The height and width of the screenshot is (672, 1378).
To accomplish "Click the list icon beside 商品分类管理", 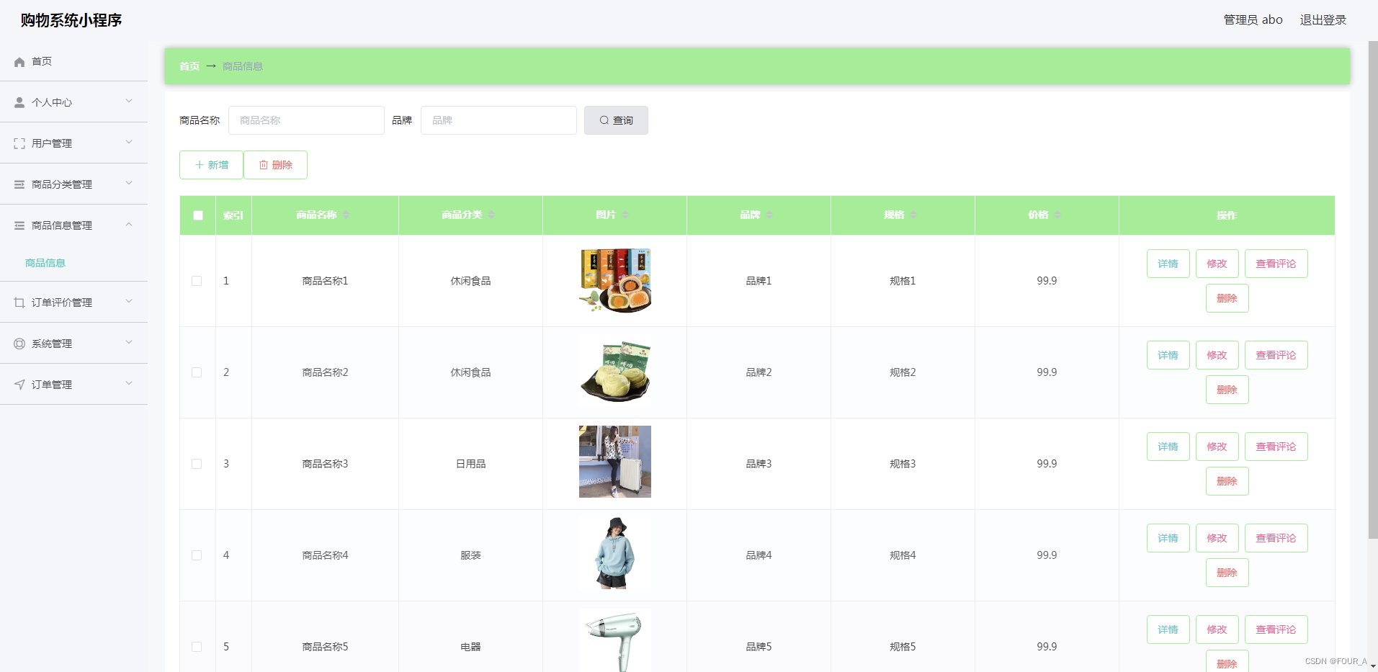I will pyautogui.click(x=19, y=185).
